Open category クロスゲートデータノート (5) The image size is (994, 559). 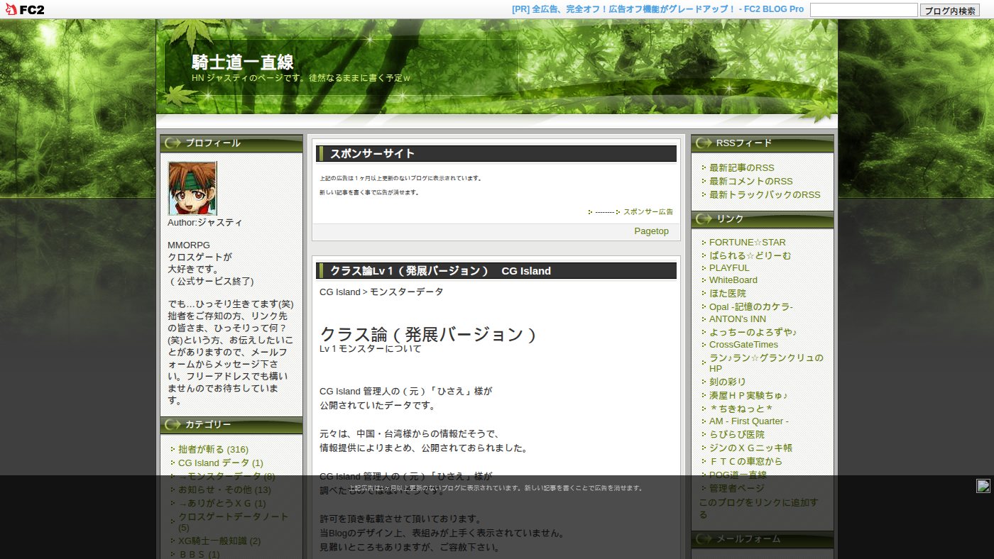234,522
